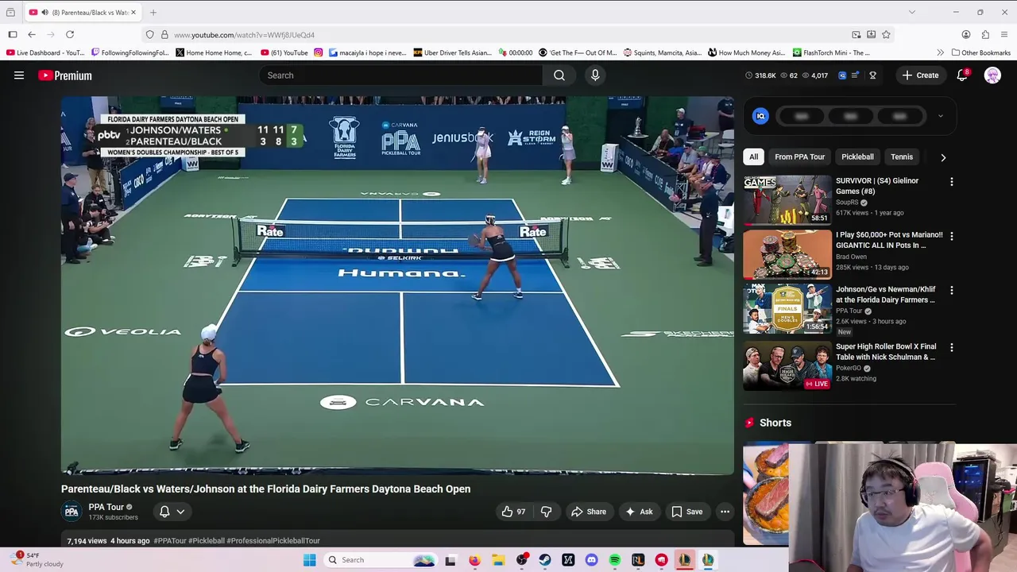Open options menu for Johnson/Ge video
The image size is (1017, 572).
coord(951,291)
